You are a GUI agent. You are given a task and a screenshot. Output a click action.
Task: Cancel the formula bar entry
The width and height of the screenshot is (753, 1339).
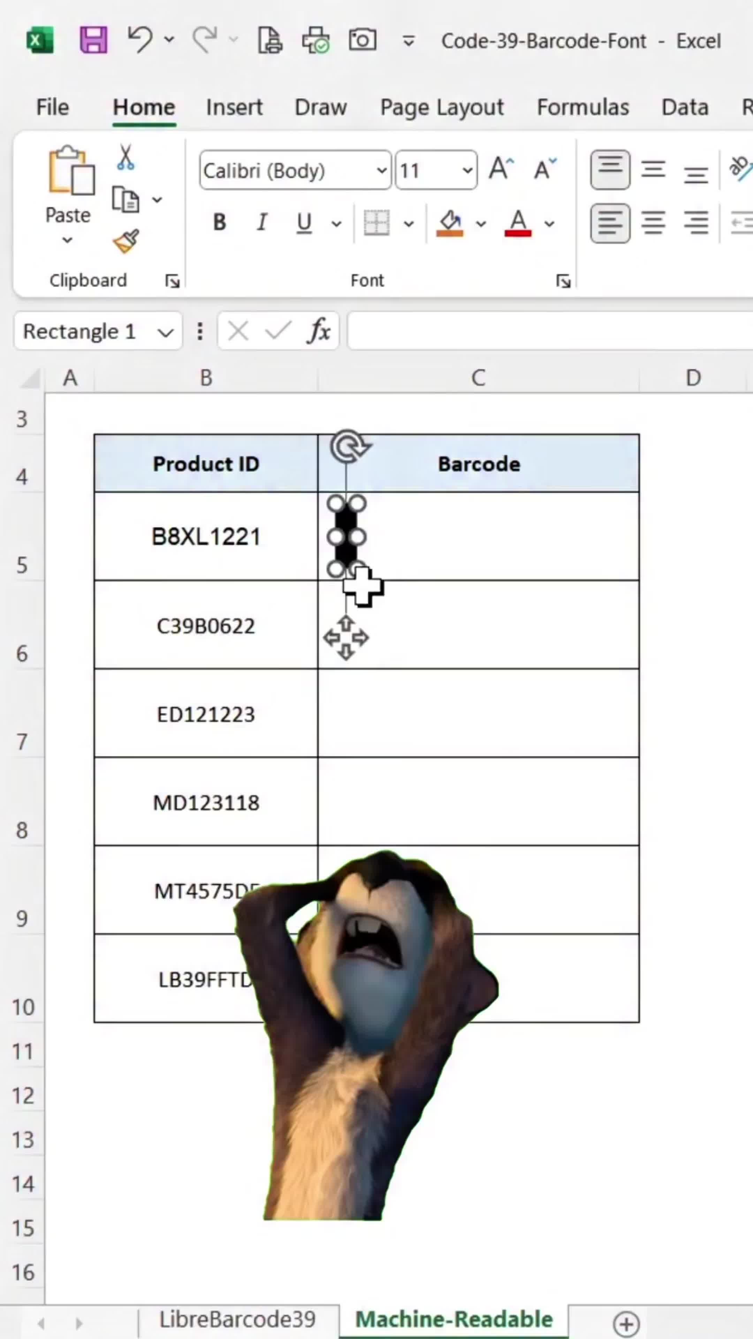pos(238,331)
